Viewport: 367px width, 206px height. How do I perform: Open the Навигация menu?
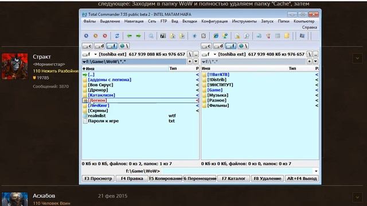coord(134,21)
